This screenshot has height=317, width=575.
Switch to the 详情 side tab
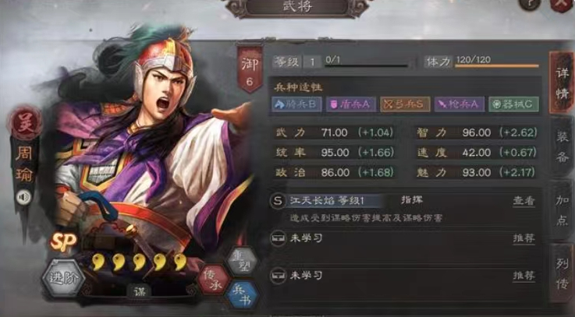562,83
